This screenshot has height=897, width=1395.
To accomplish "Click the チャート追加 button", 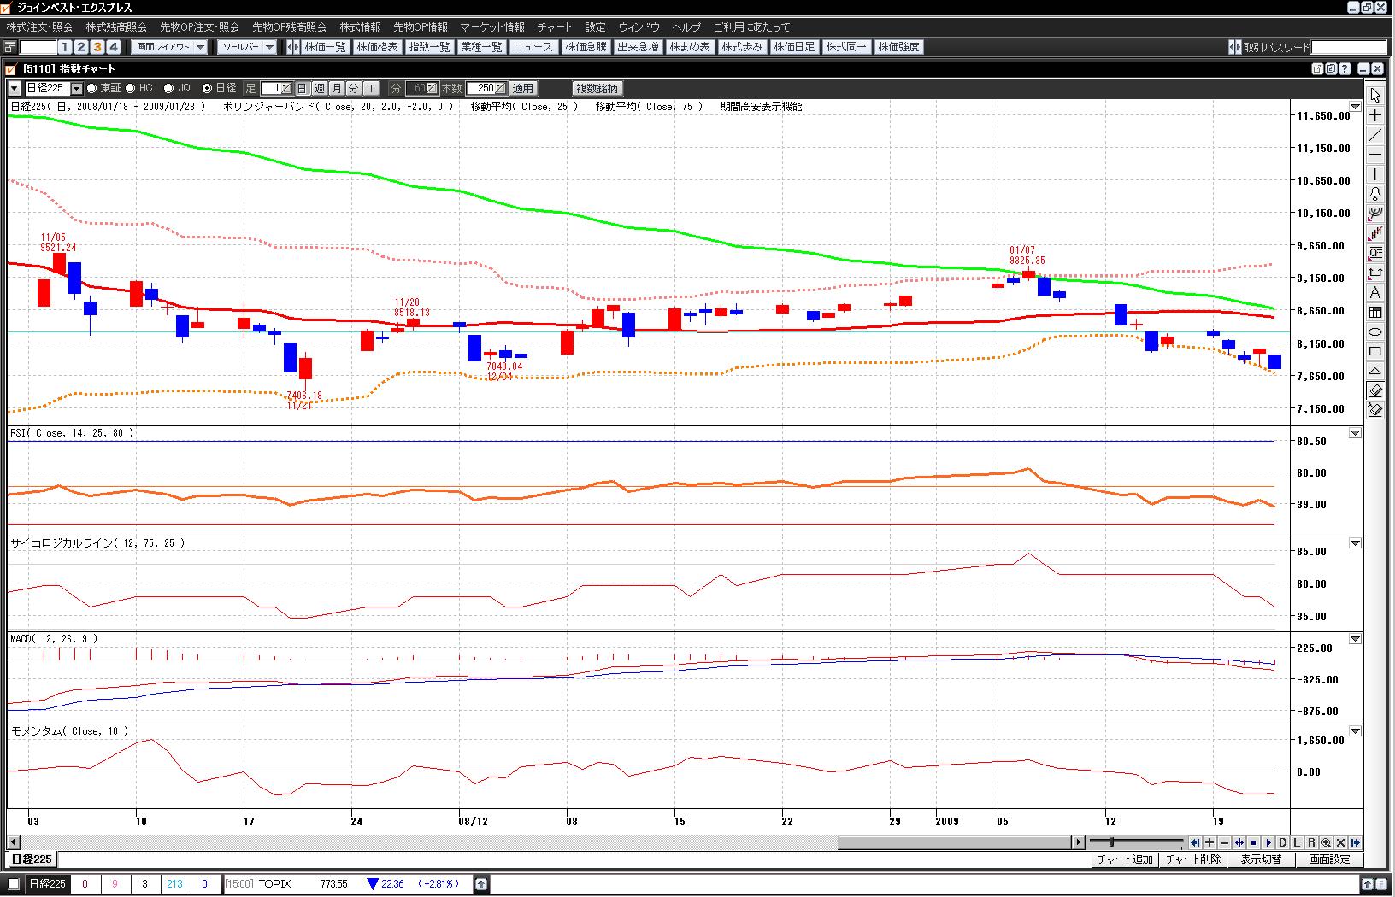I will click(x=1125, y=859).
